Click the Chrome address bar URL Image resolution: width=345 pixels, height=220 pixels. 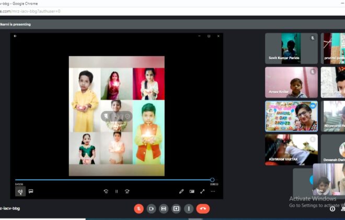point(30,11)
